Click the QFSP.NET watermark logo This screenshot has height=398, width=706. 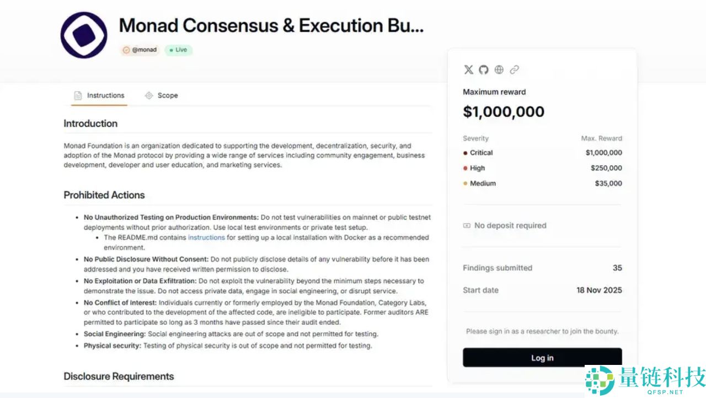tap(645, 380)
